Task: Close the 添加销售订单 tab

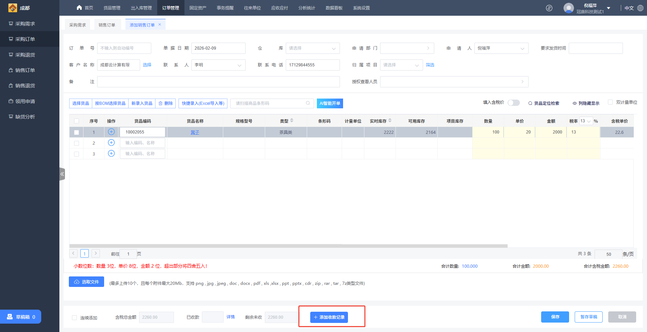Action: tap(160, 24)
